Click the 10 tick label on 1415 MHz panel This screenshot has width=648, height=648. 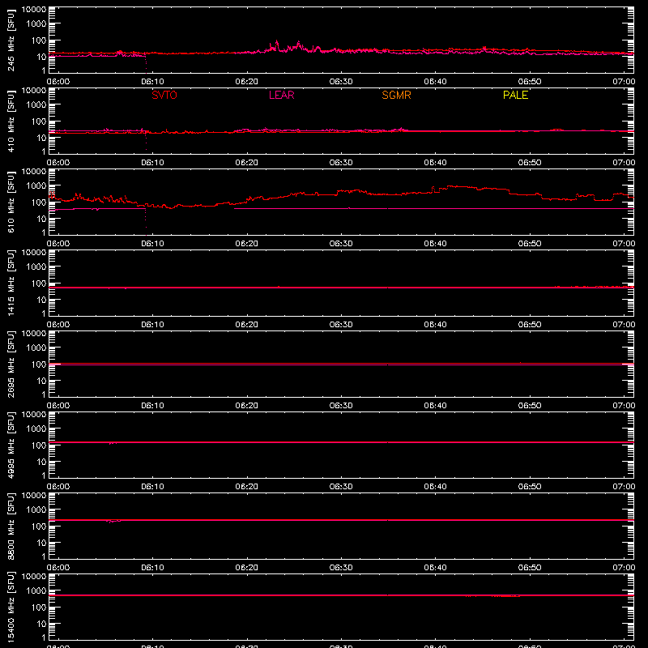coord(41,300)
